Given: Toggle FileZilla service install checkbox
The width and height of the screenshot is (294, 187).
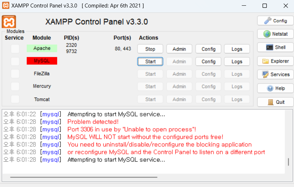Looking at the screenshot, I should 15,74.
